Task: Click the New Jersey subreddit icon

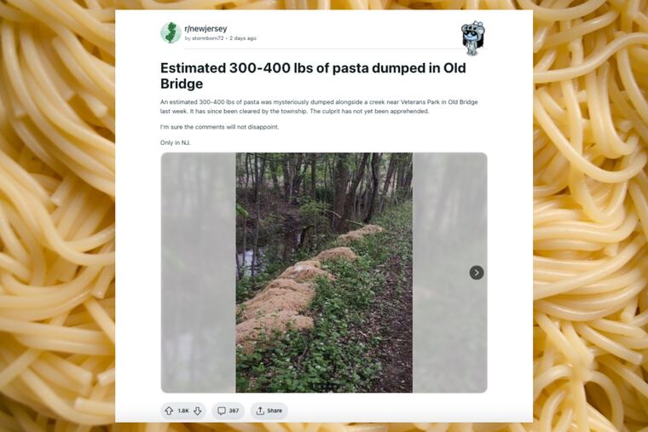Action: [x=171, y=32]
